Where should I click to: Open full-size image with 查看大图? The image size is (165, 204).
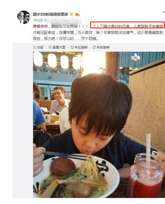(x=57, y=47)
